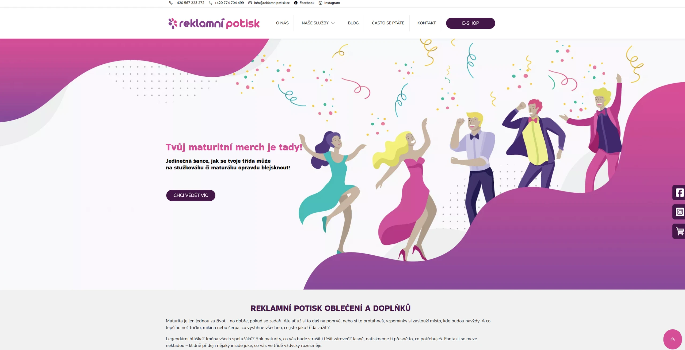This screenshot has height=350, width=685.
Task: Open the O NÁS menu item
Action: click(282, 23)
